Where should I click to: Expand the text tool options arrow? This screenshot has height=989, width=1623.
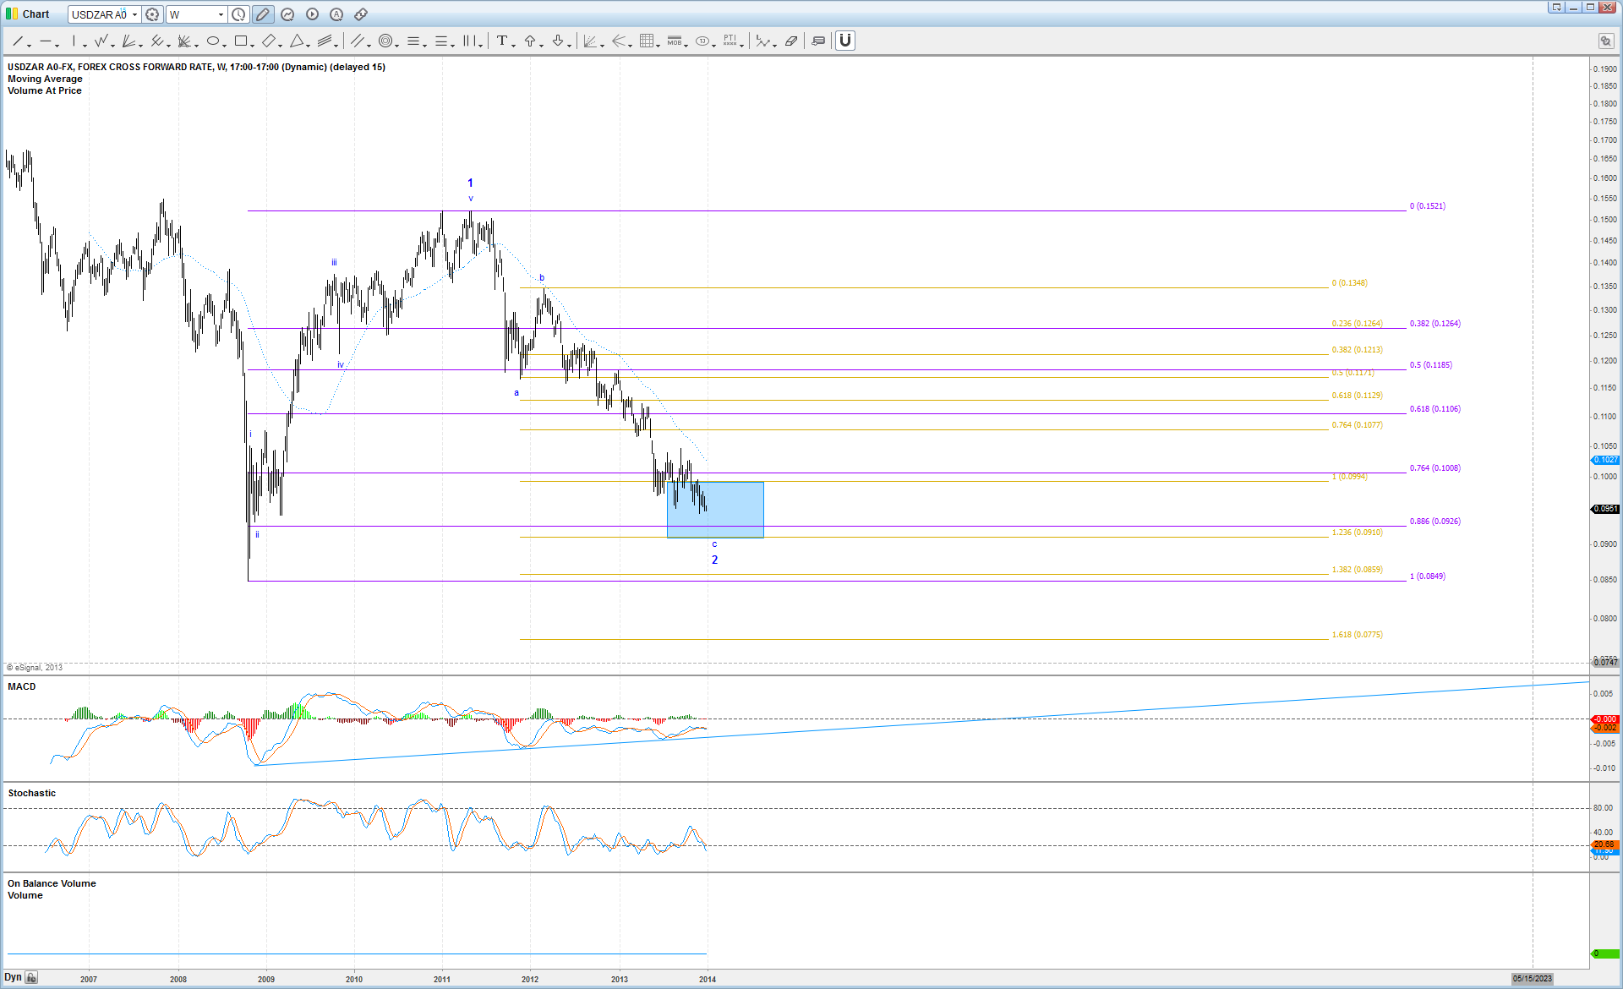click(x=514, y=44)
